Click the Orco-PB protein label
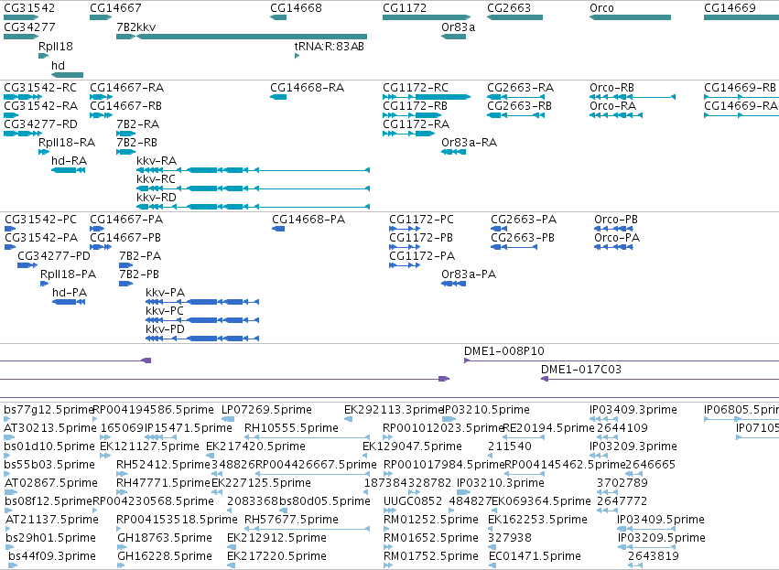 click(616, 220)
